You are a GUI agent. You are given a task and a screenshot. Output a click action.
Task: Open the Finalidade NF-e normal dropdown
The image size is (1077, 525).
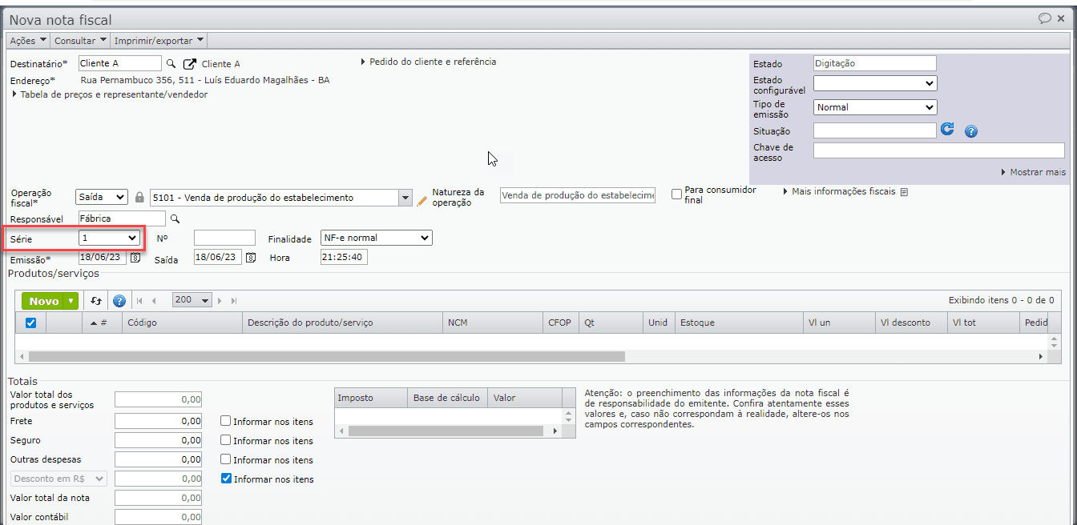(x=376, y=238)
